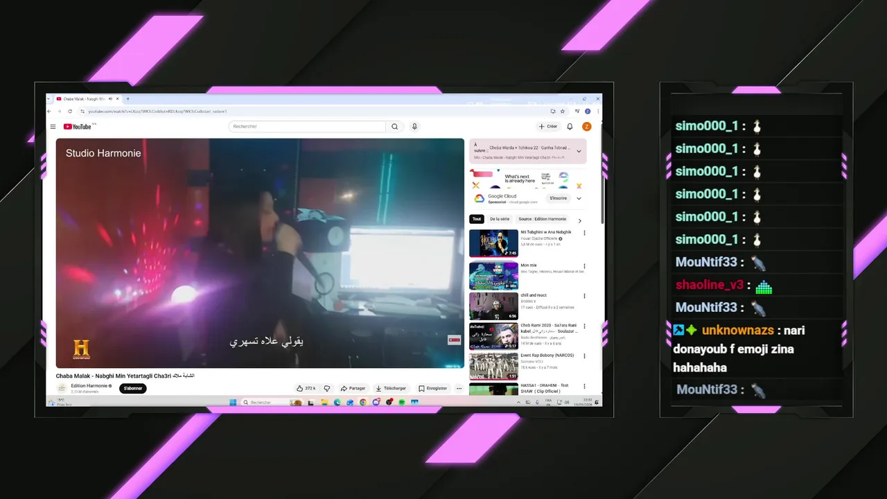The image size is (887, 499).
Task: Open the site info icon in address bar
Action: [x=82, y=111]
